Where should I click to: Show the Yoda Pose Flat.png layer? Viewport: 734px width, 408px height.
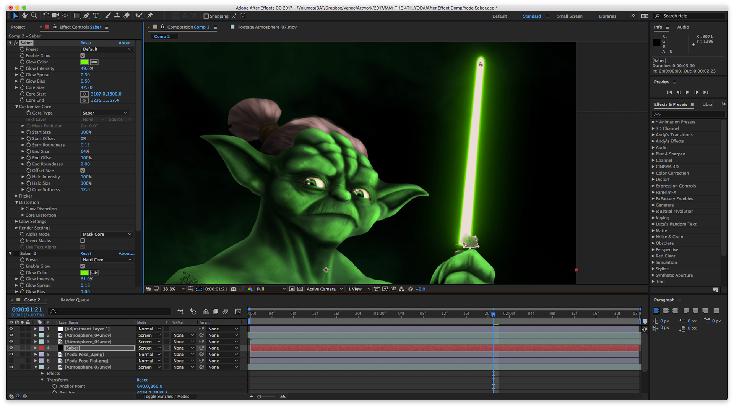pos(11,361)
